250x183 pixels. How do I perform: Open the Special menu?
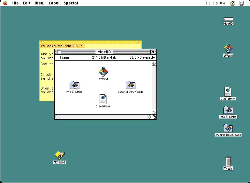coord(71,3)
